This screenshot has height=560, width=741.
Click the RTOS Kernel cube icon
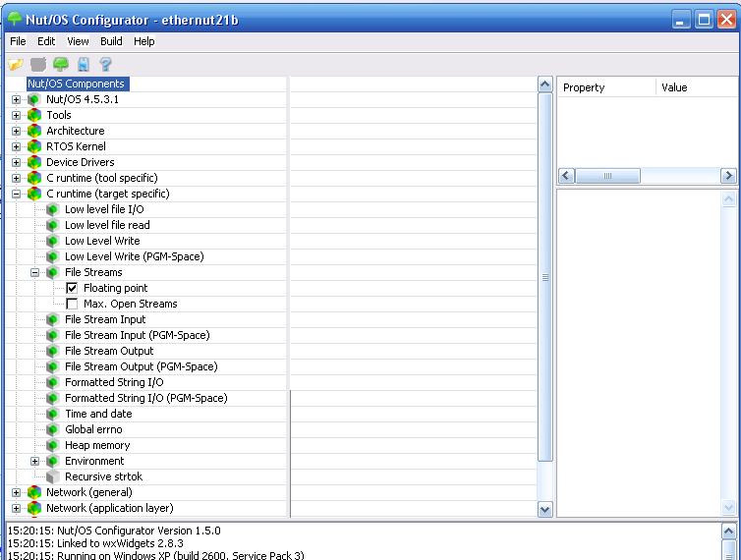34,146
